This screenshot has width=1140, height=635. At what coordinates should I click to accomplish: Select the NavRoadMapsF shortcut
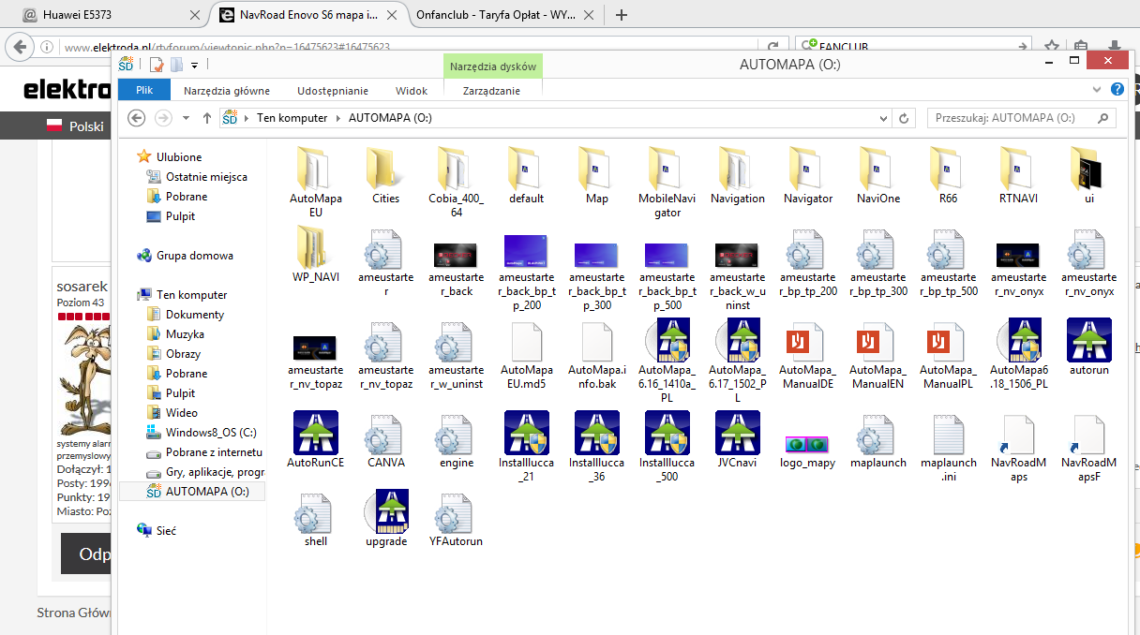tap(1089, 448)
